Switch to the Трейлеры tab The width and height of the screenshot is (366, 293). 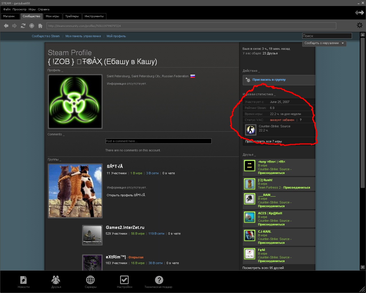pyautogui.click(x=72, y=16)
